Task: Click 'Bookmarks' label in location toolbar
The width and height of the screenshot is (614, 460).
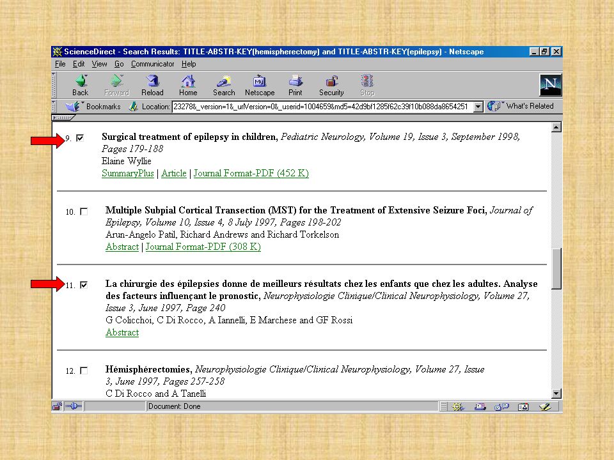Action: pos(104,107)
